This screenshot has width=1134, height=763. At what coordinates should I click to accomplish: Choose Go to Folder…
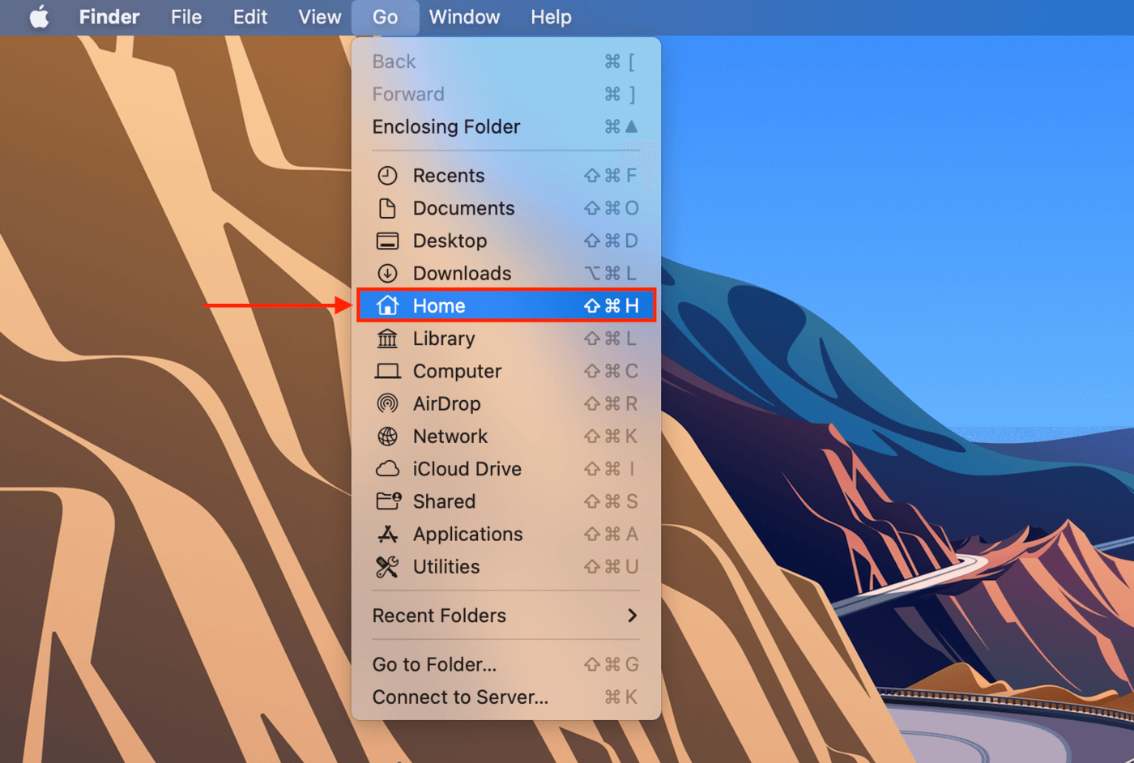coord(506,664)
